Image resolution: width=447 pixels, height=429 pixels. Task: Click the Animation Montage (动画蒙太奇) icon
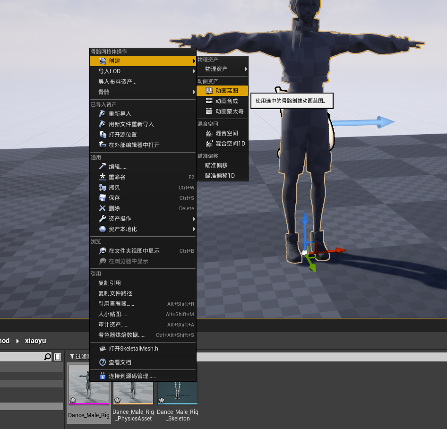[209, 112]
